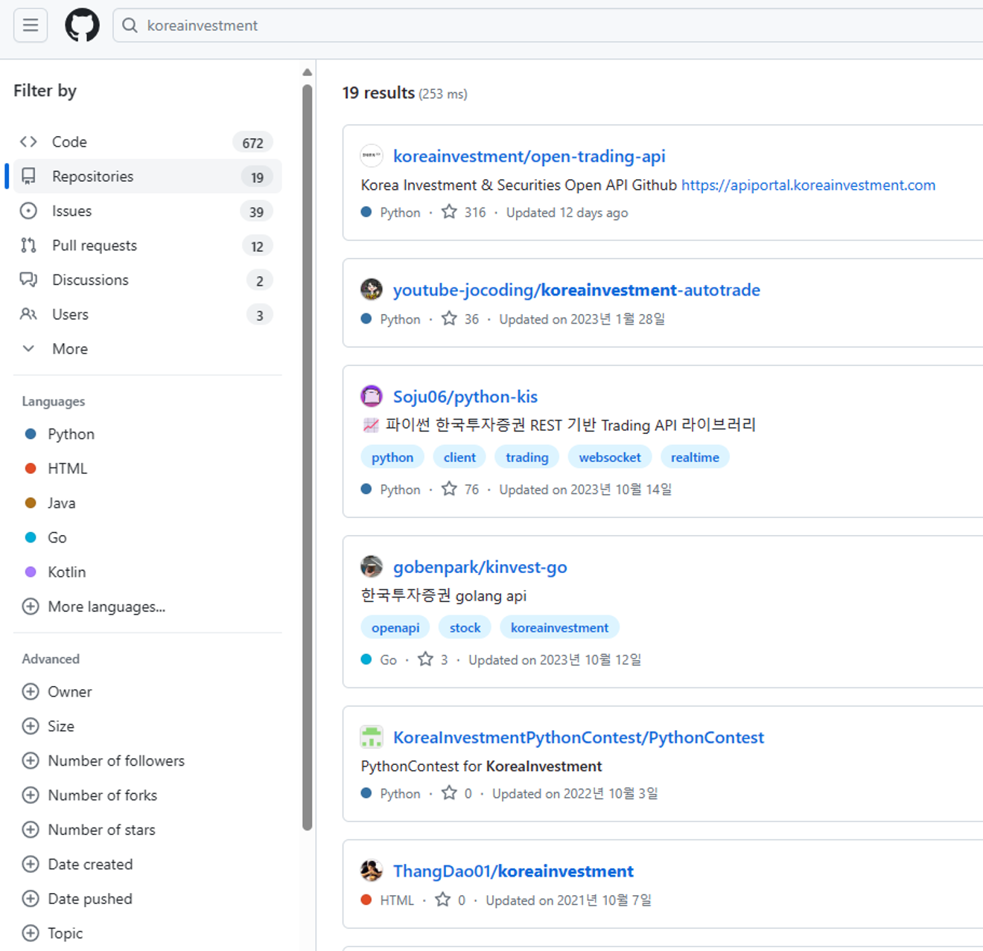This screenshot has width=983, height=951.
Task: Click the red HTML language dot in sidebar
Action: click(x=31, y=468)
